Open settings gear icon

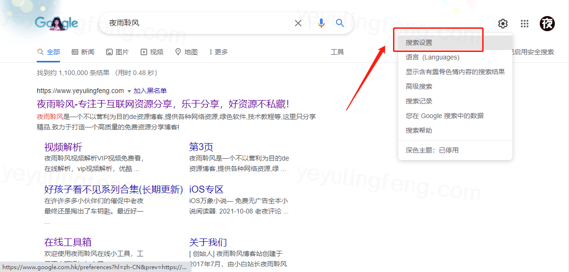tap(503, 24)
